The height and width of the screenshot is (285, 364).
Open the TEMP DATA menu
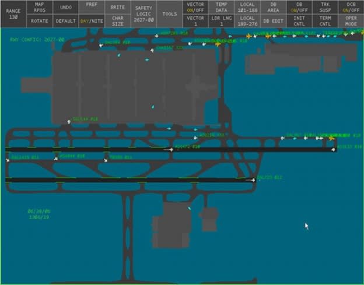click(x=222, y=7)
